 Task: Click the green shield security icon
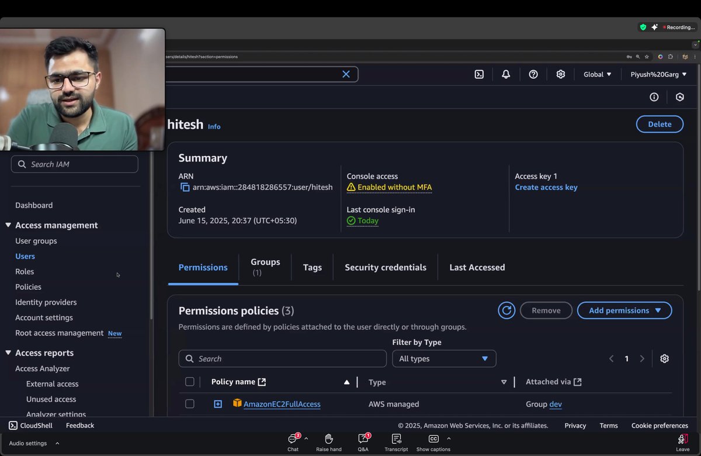(x=643, y=27)
